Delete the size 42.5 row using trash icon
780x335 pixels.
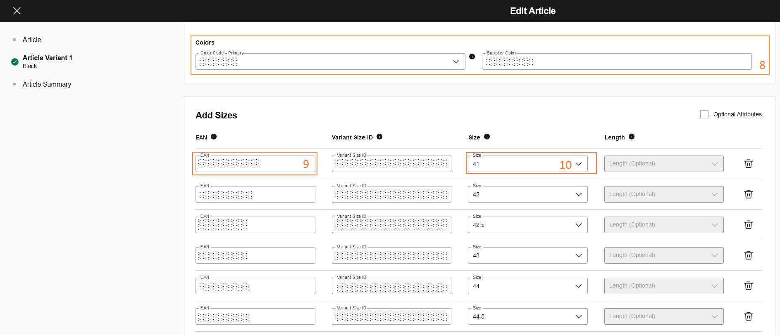(x=748, y=225)
